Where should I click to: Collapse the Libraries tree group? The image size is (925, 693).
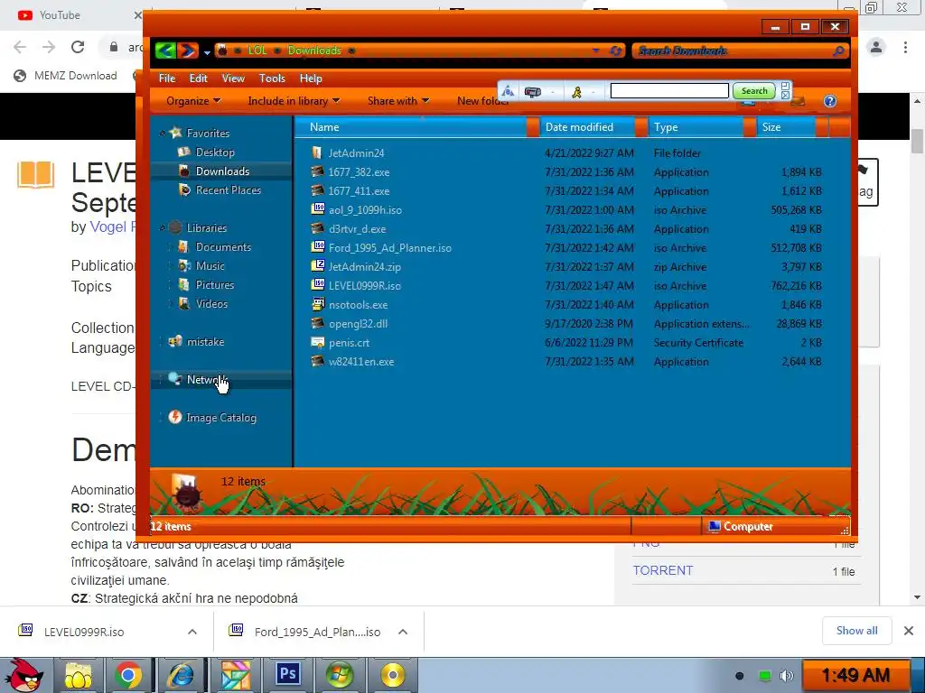[x=163, y=228]
